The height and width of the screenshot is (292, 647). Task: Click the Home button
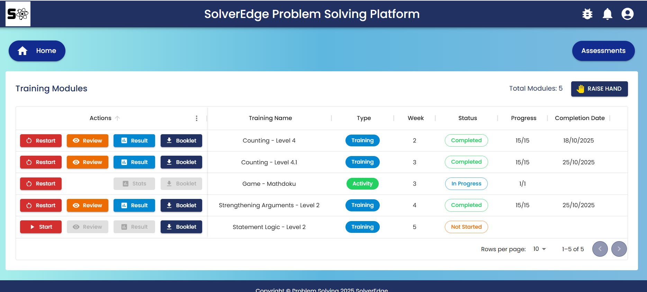coord(37,51)
